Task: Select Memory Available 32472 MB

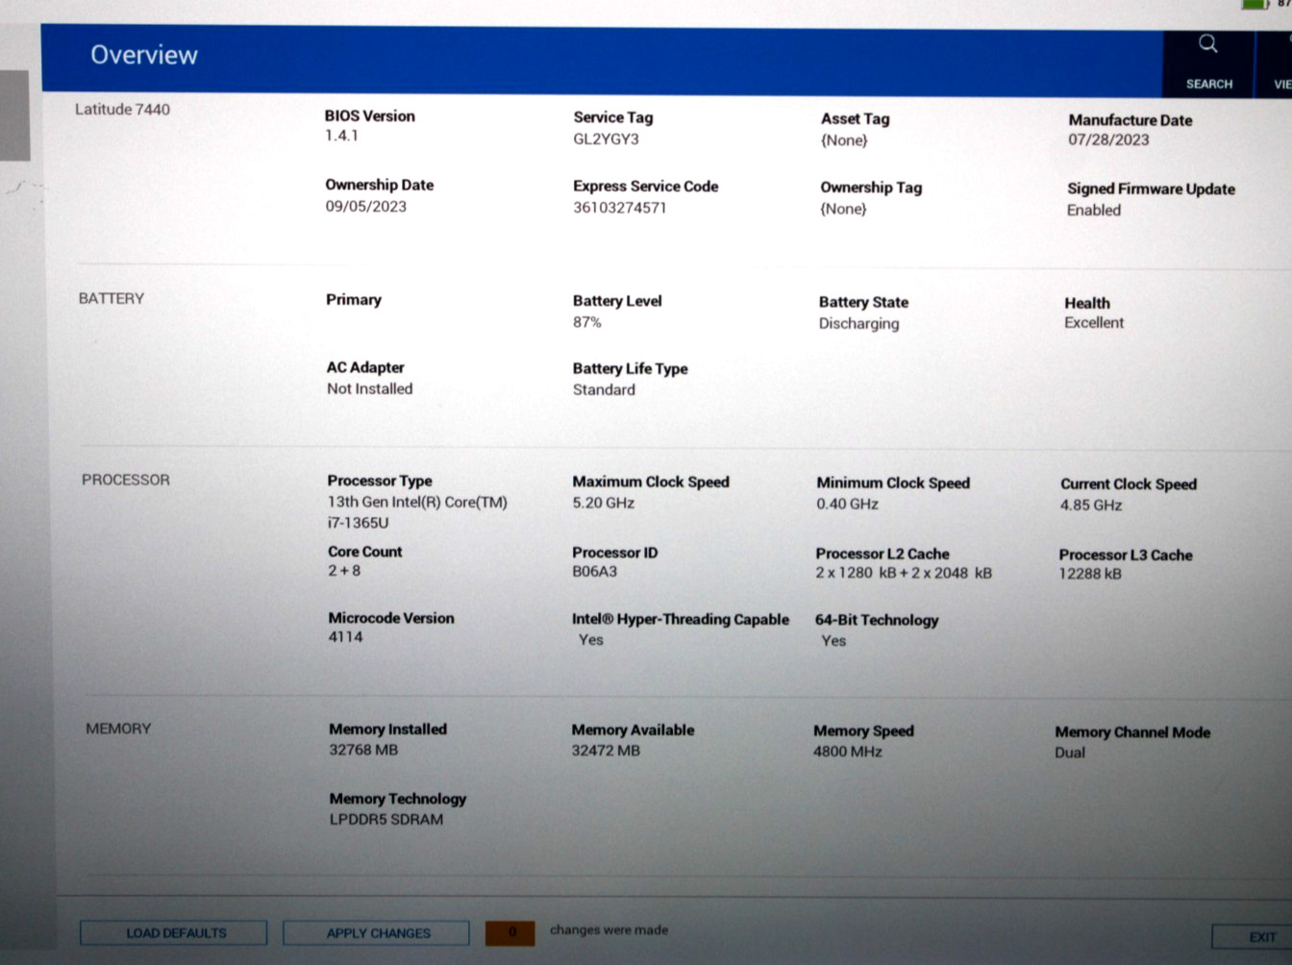Action: point(606,751)
